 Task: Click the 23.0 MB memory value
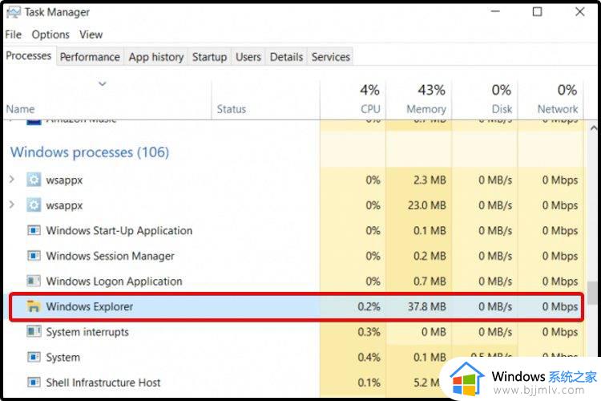[x=426, y=205]
